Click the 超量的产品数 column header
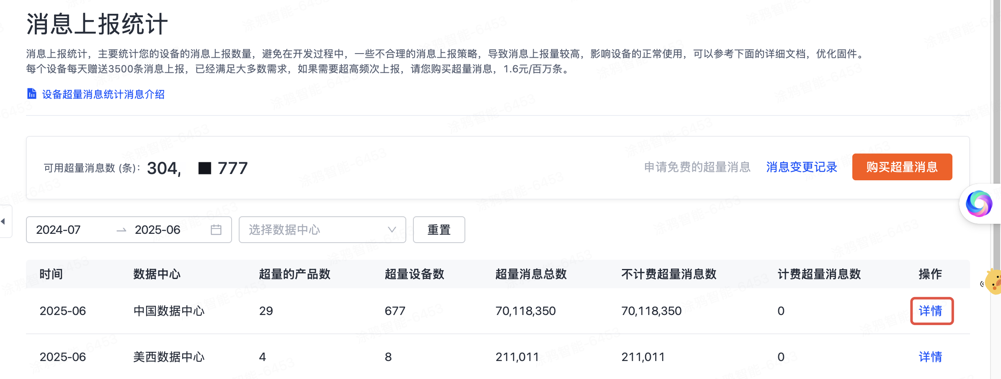Image resolution: width=1001 pixels, height=379 pixels. tap(294, 274)
